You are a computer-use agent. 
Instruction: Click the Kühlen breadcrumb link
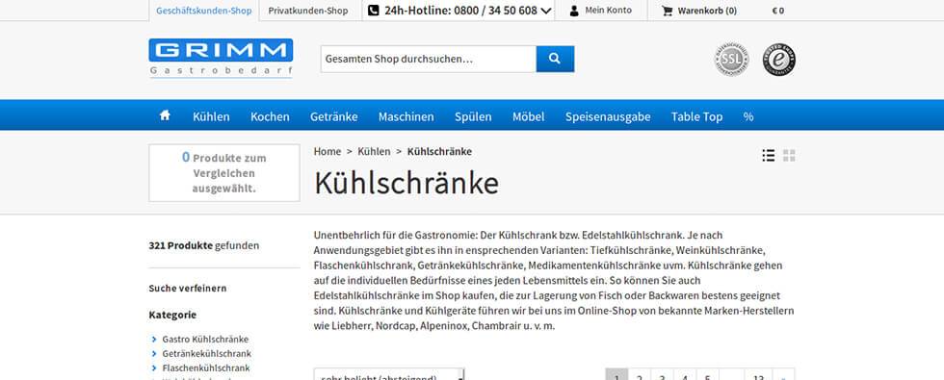pos(374,152)
